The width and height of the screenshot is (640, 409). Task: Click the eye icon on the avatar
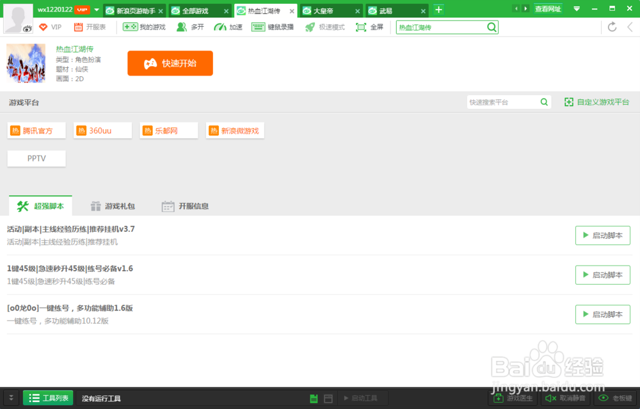[x=27, y=28]
